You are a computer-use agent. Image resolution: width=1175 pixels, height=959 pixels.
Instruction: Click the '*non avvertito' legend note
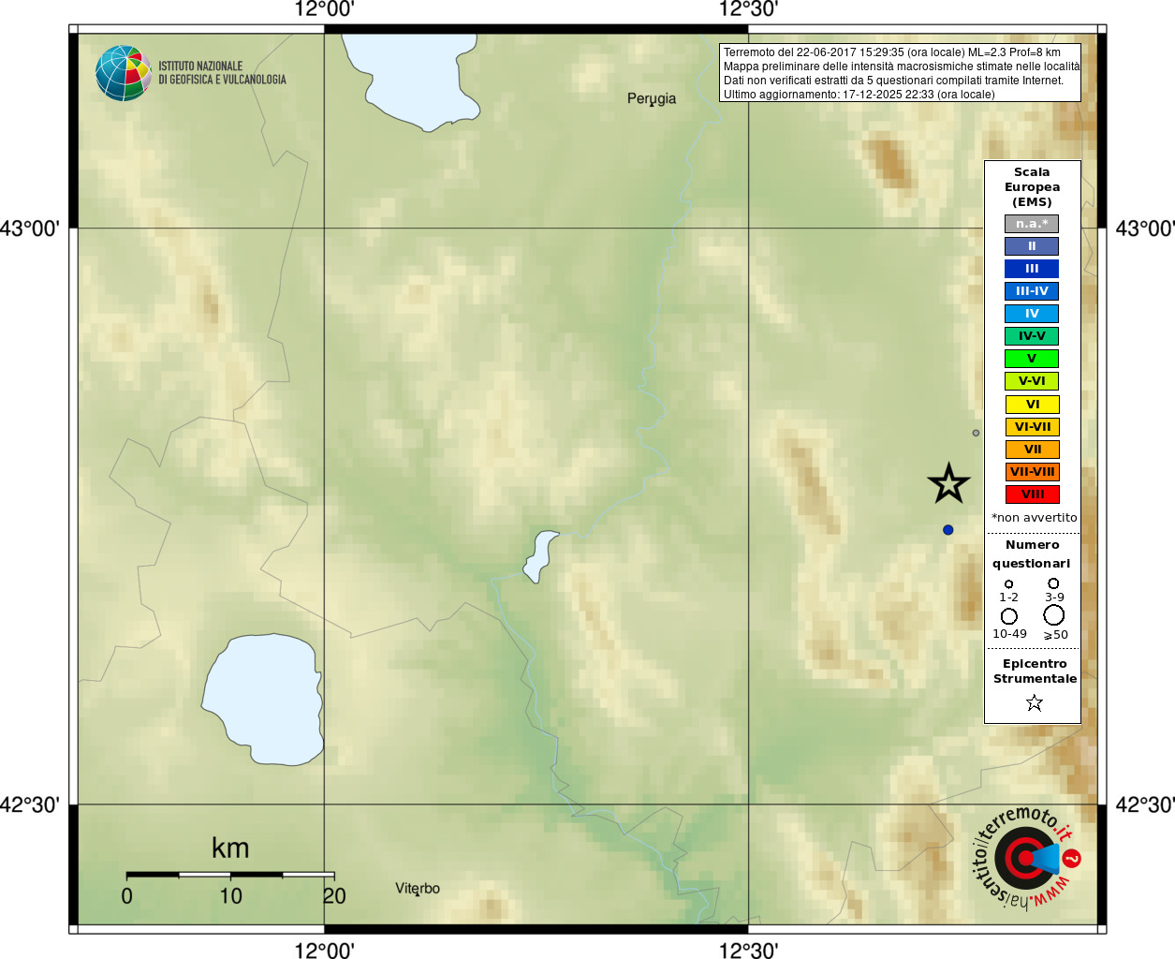tap(1034, 518)
